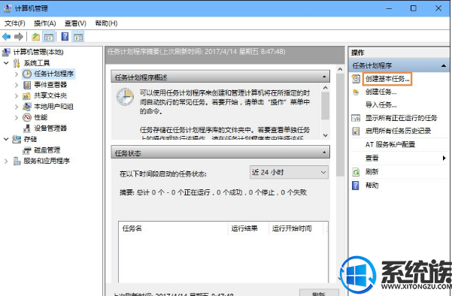This screenshot has height=296, width=452.
Task: Expand the 事件查看器 tree node
Action: point(17,85)
